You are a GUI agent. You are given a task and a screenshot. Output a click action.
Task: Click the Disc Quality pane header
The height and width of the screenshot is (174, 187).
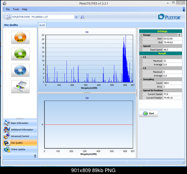20,25
